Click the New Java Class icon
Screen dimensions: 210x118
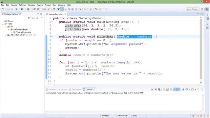tap(38, 9)
